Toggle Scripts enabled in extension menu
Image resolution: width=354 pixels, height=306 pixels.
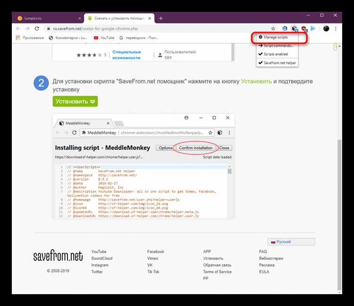point(277,54)
